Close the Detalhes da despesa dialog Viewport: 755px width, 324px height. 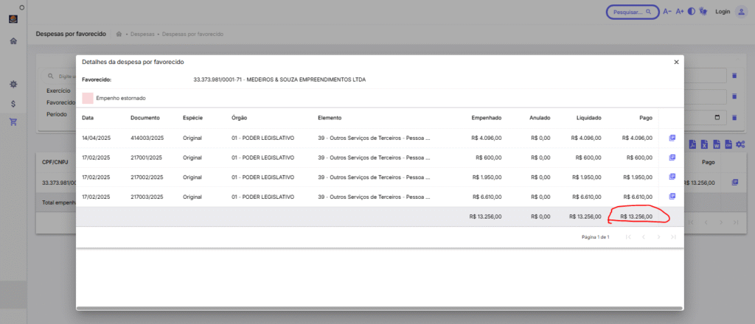[676, 62]
